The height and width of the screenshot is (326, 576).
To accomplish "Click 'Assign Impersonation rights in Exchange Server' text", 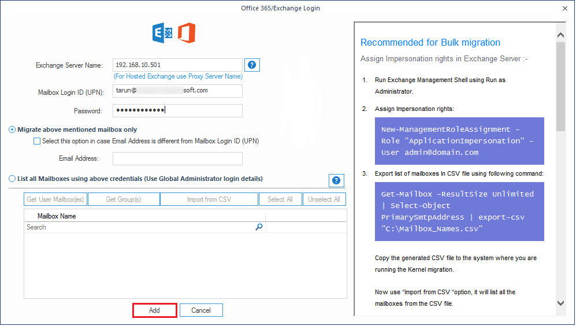I will [444, 59].
